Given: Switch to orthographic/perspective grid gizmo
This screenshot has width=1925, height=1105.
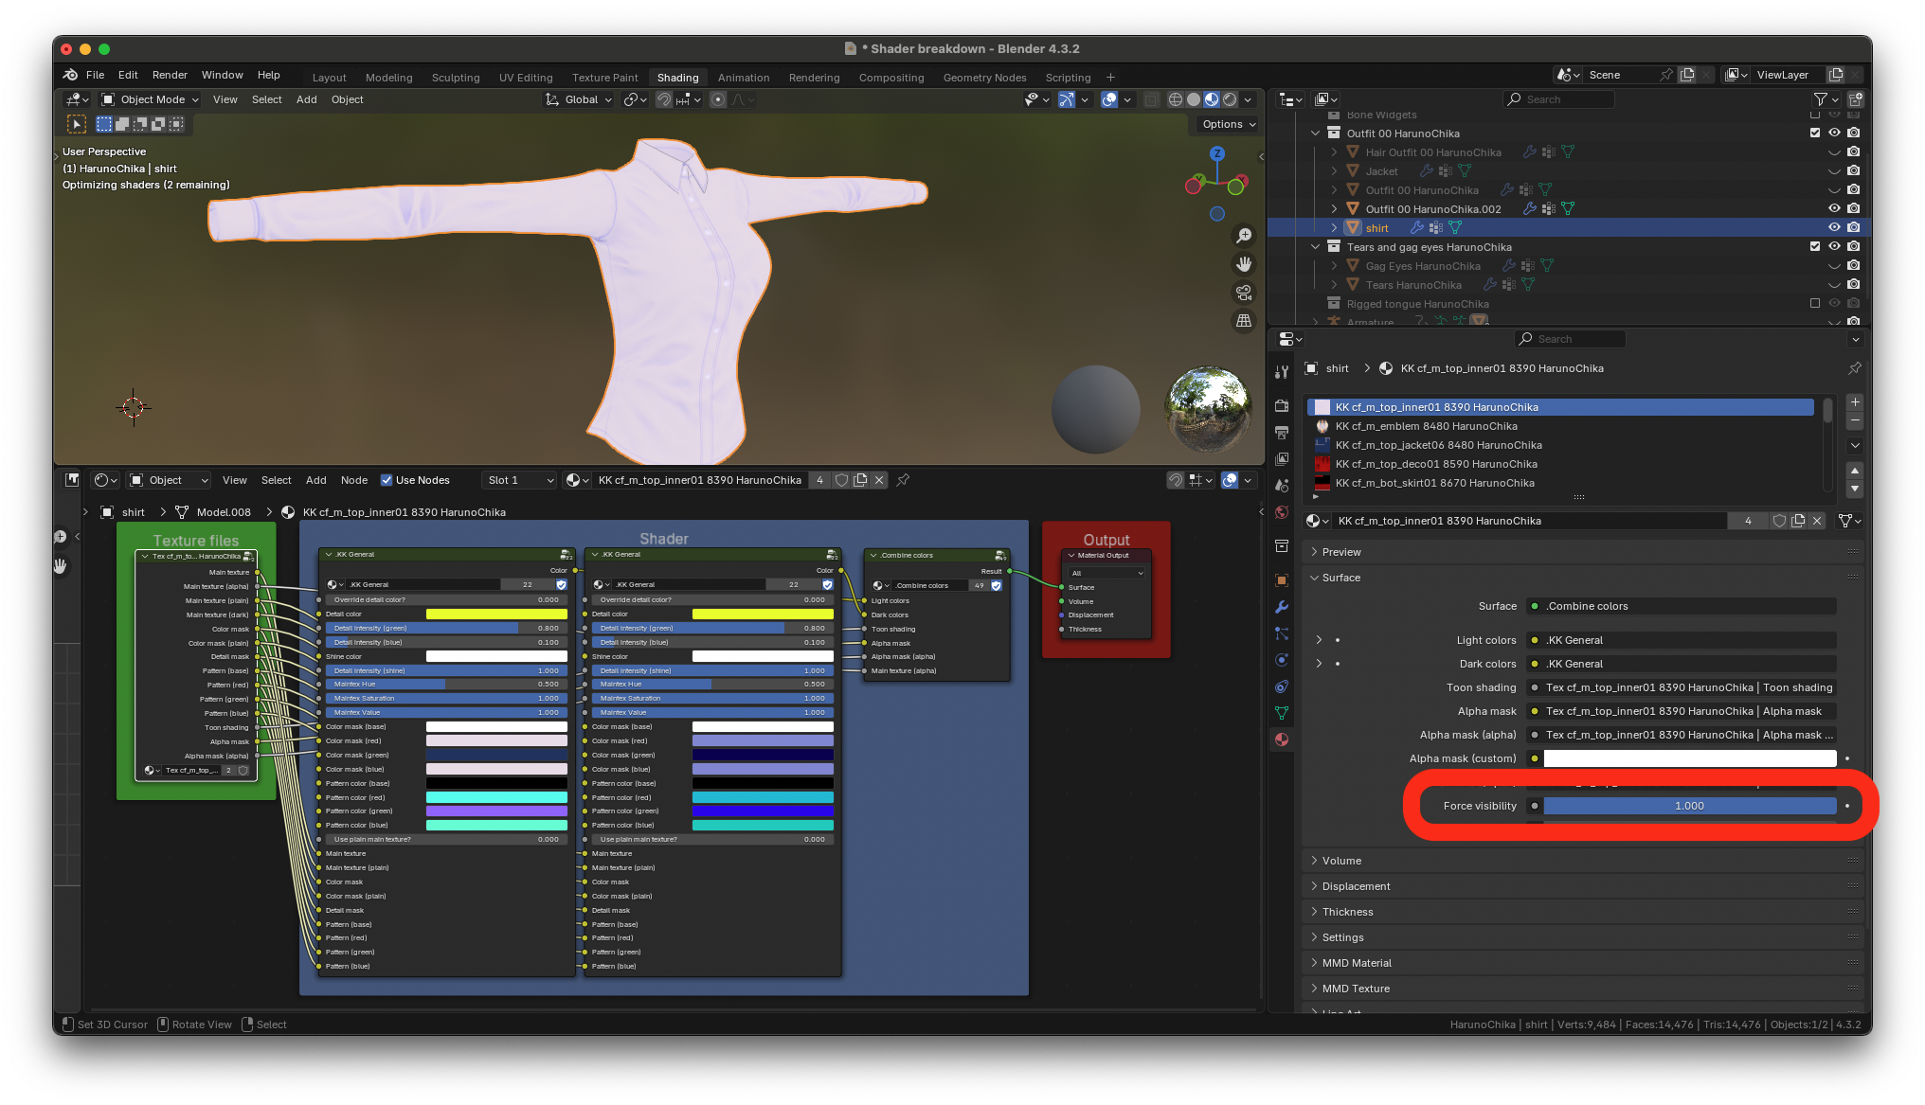Looking at the screenshot, I should 1244,321.
